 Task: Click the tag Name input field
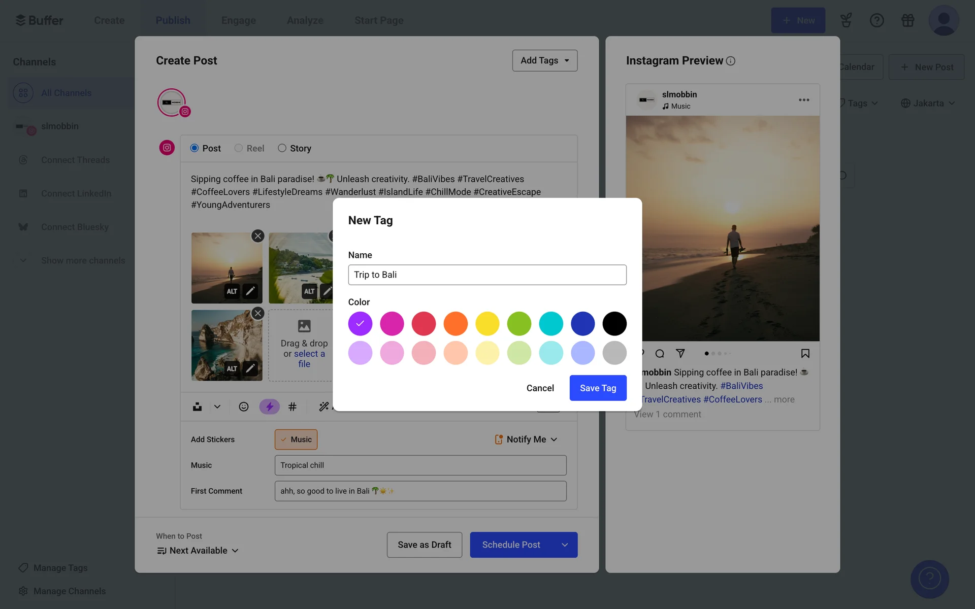coord(487,275)
